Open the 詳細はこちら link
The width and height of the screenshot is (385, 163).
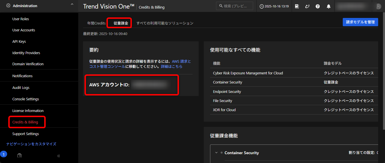(172, 66)
